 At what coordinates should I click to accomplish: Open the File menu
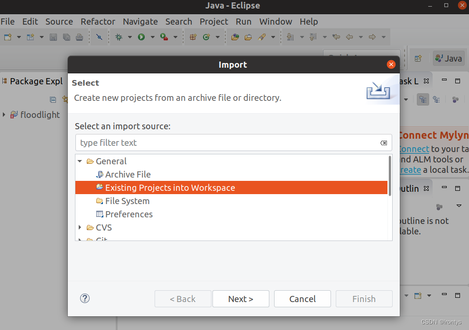coord(8,21)
